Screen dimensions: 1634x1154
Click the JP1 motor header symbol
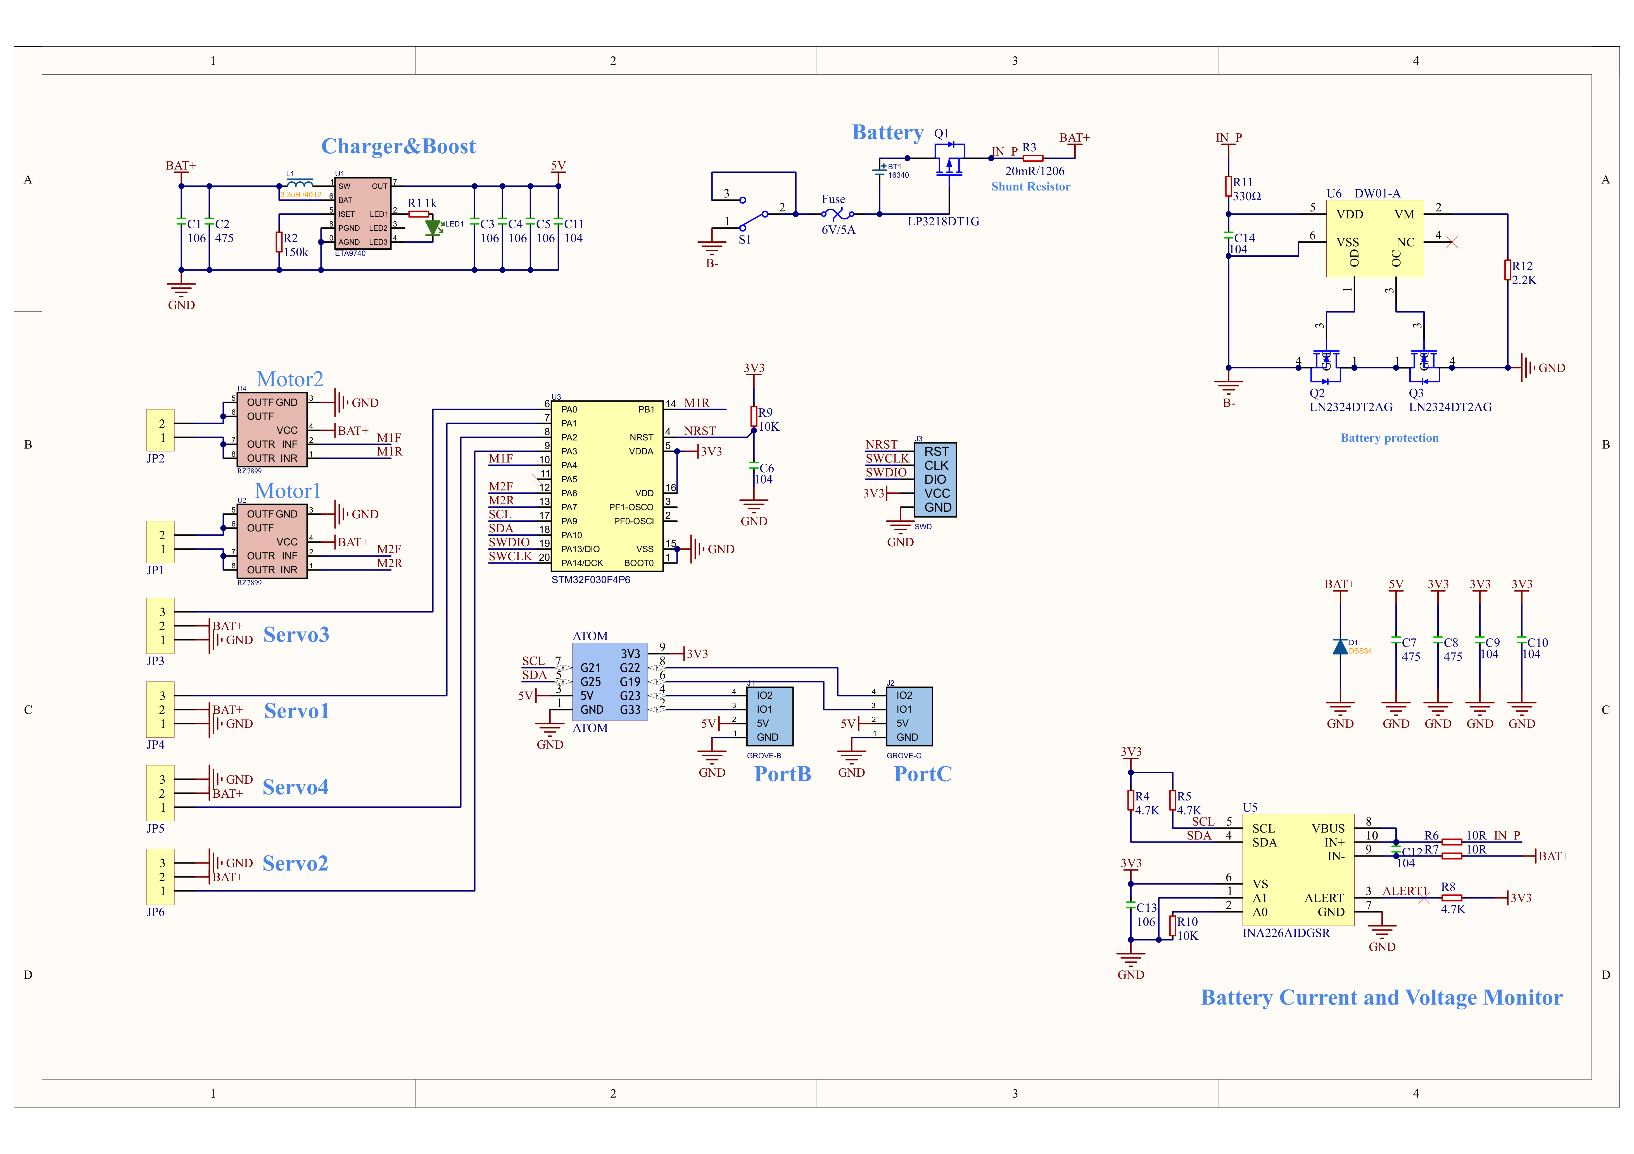160,542
